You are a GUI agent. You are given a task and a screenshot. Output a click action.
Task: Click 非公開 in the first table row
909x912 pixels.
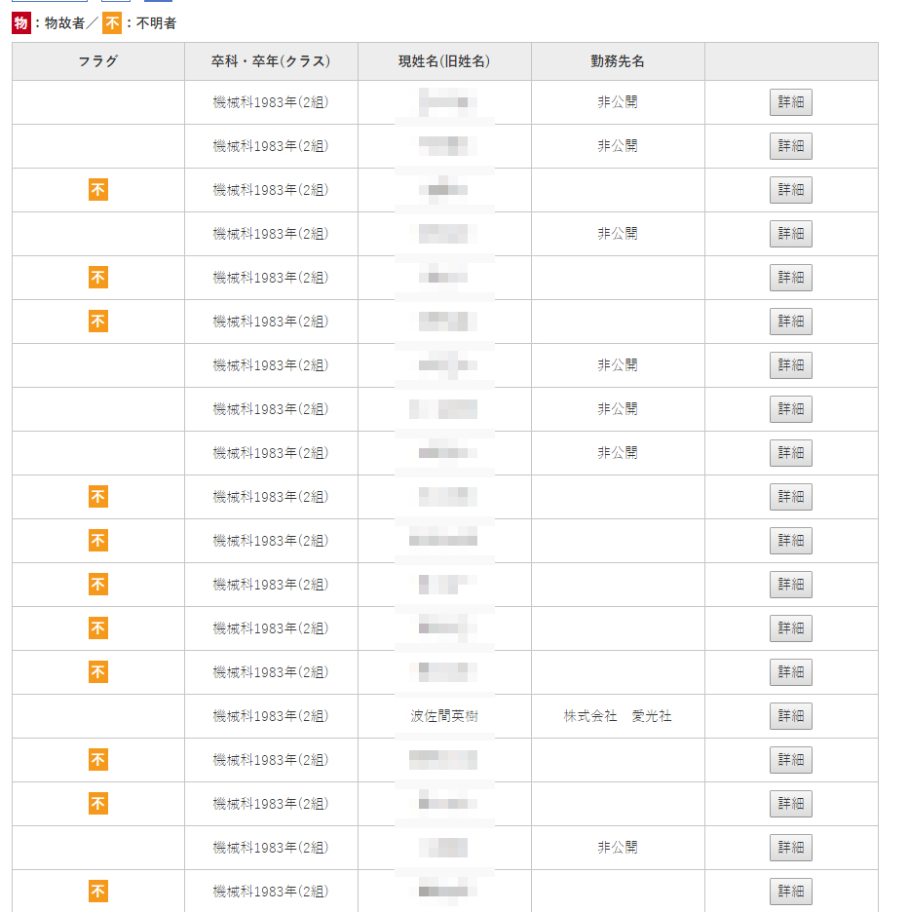[x=618, y=102]
